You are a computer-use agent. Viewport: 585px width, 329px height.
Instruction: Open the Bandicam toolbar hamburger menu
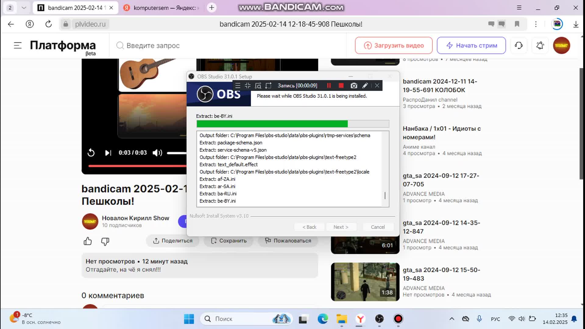[238, 86]
